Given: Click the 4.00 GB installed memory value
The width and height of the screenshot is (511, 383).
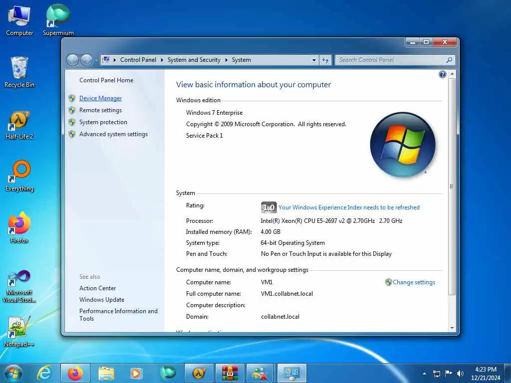Looking at the screenshot, I should coord(270,232).
